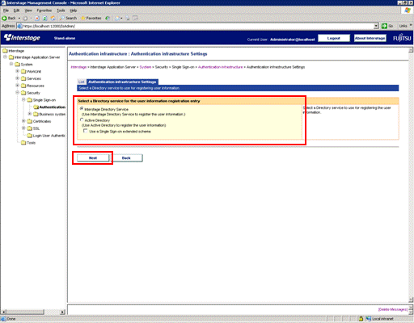
Task: Click the page icon in the address bar
Action: [x=19, y=26]
